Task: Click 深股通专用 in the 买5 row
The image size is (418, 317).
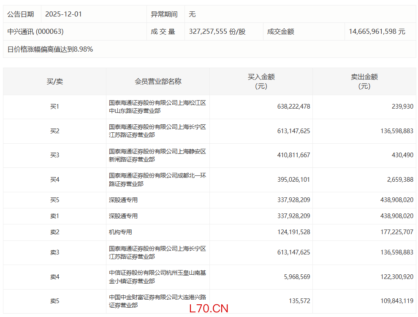Action: [123, 200]
